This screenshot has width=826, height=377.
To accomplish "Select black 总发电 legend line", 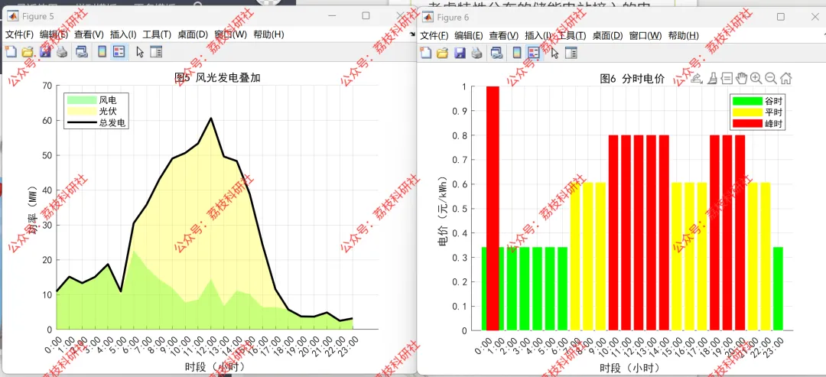I will point(82,122).
